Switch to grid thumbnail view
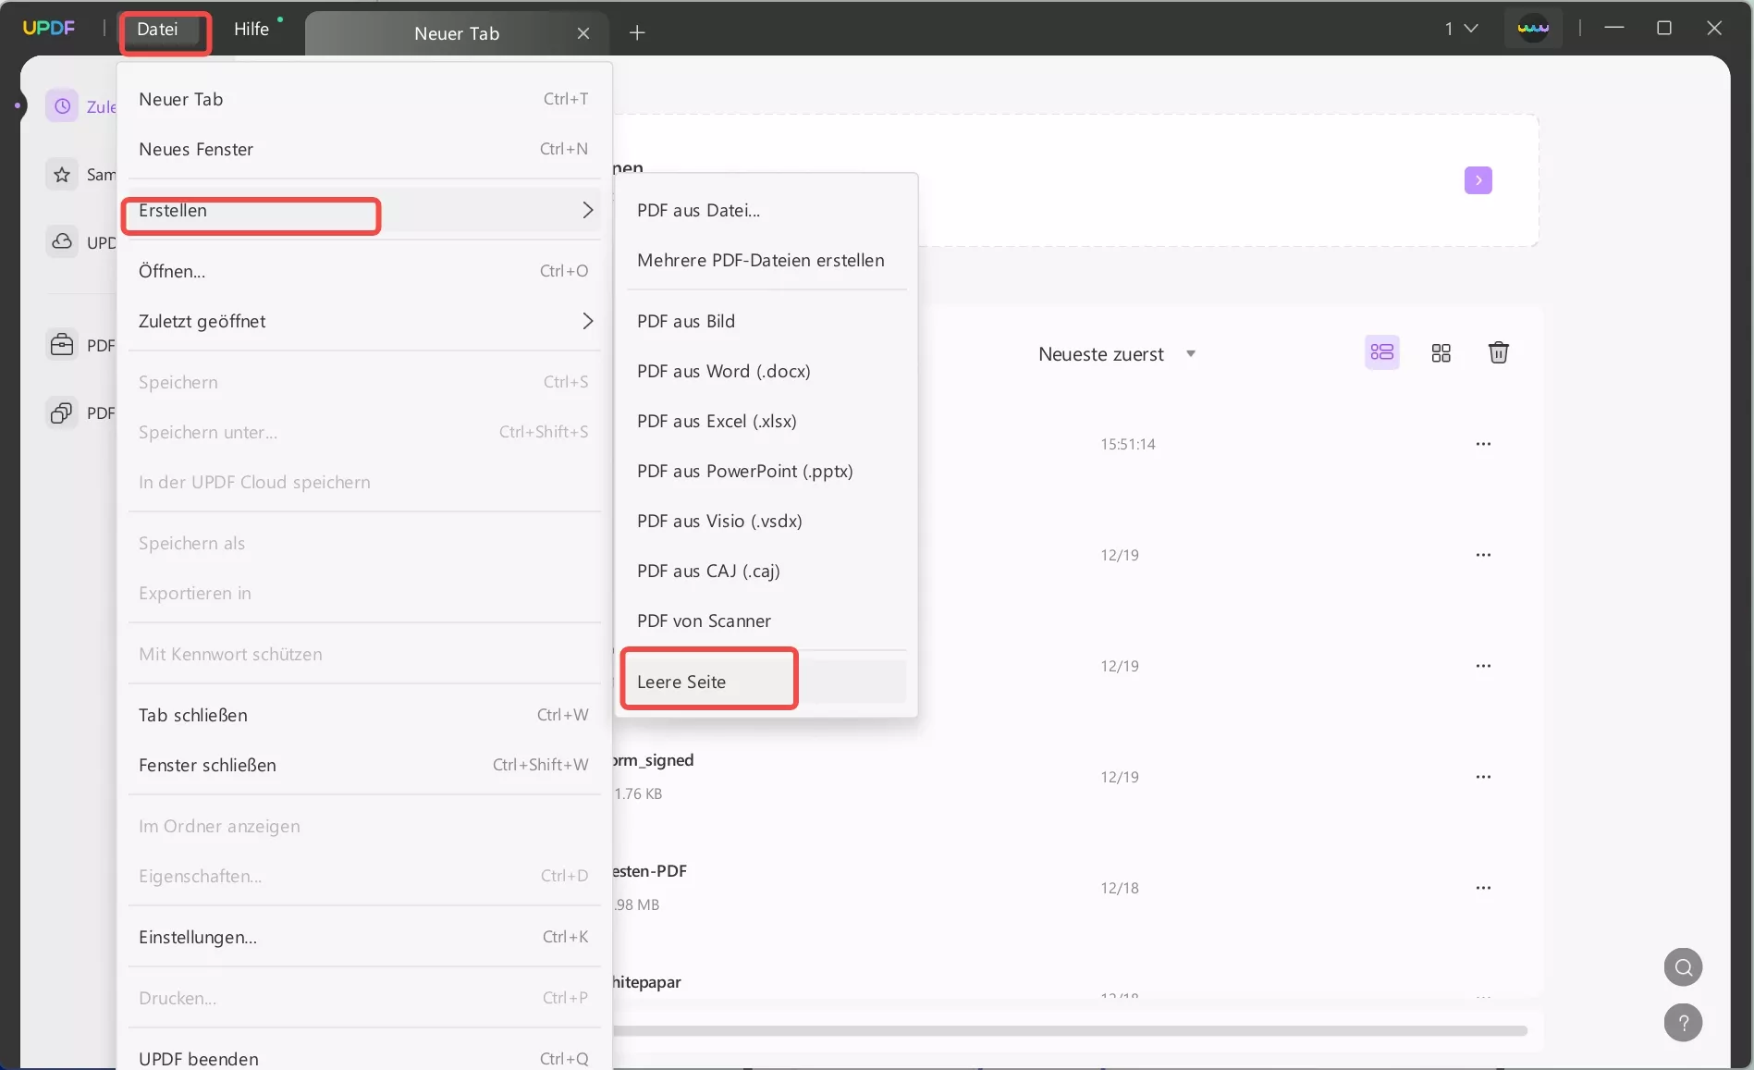Image resolution: width=1754 pixels, height=1070 pixels. point(1441,353)
